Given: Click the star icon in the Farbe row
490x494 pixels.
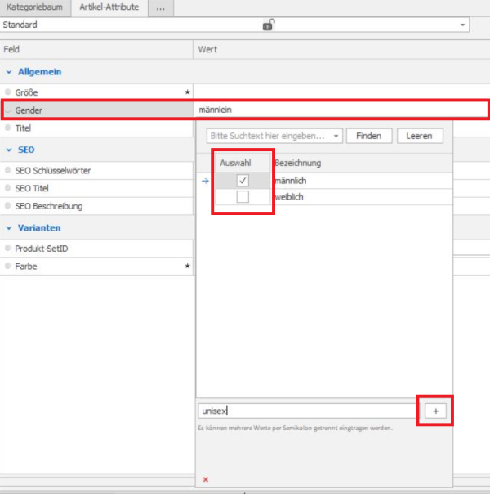Looking at the screenshot, I should 187,266.
